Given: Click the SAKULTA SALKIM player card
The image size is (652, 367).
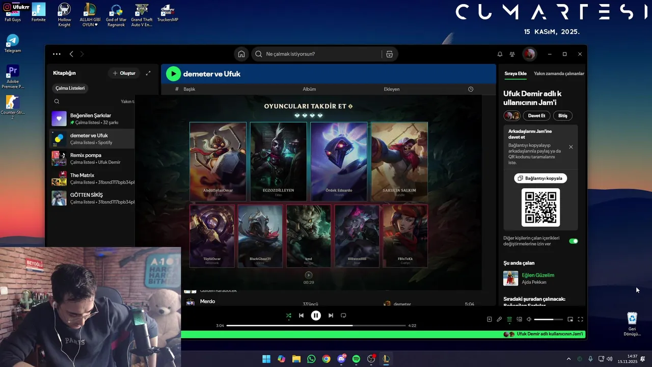Looking at the screenshot, I should (x=399, y=162).
